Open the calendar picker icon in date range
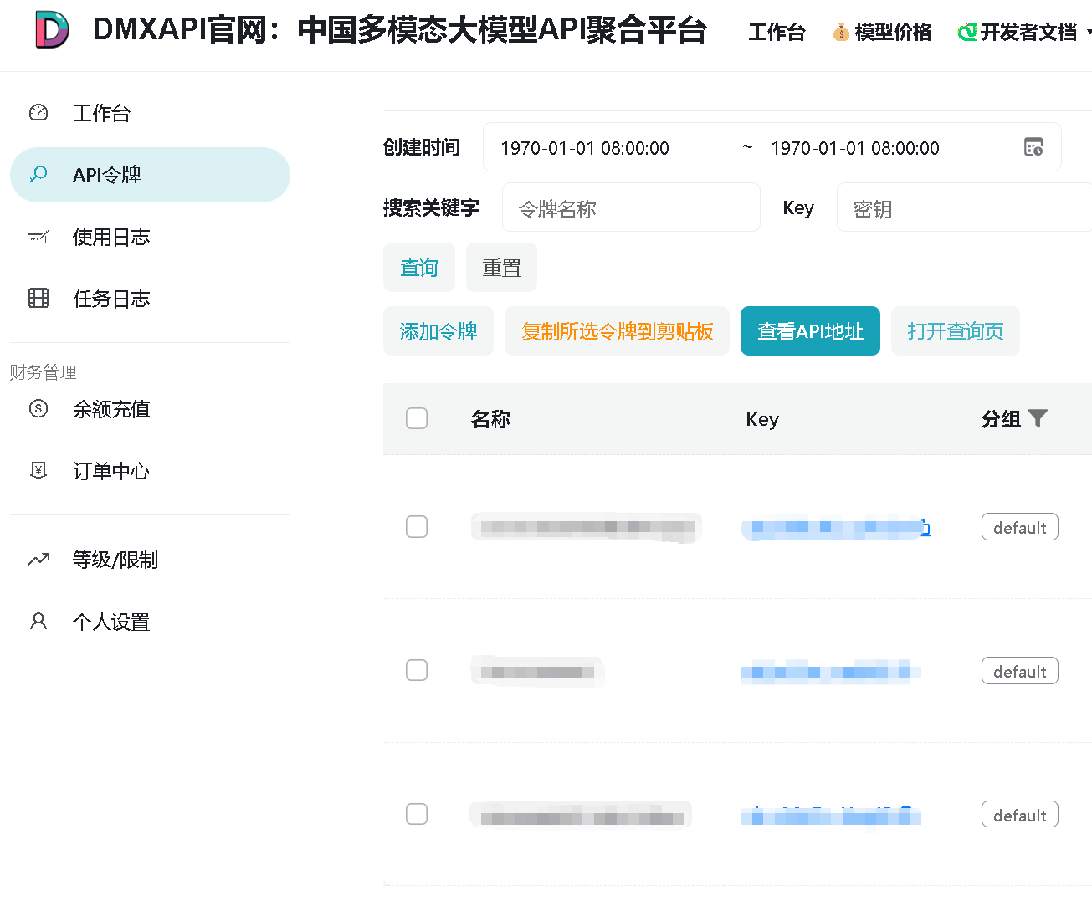Image resolution: width=1092 pixels, height=911 pixels. (1033, 147)
